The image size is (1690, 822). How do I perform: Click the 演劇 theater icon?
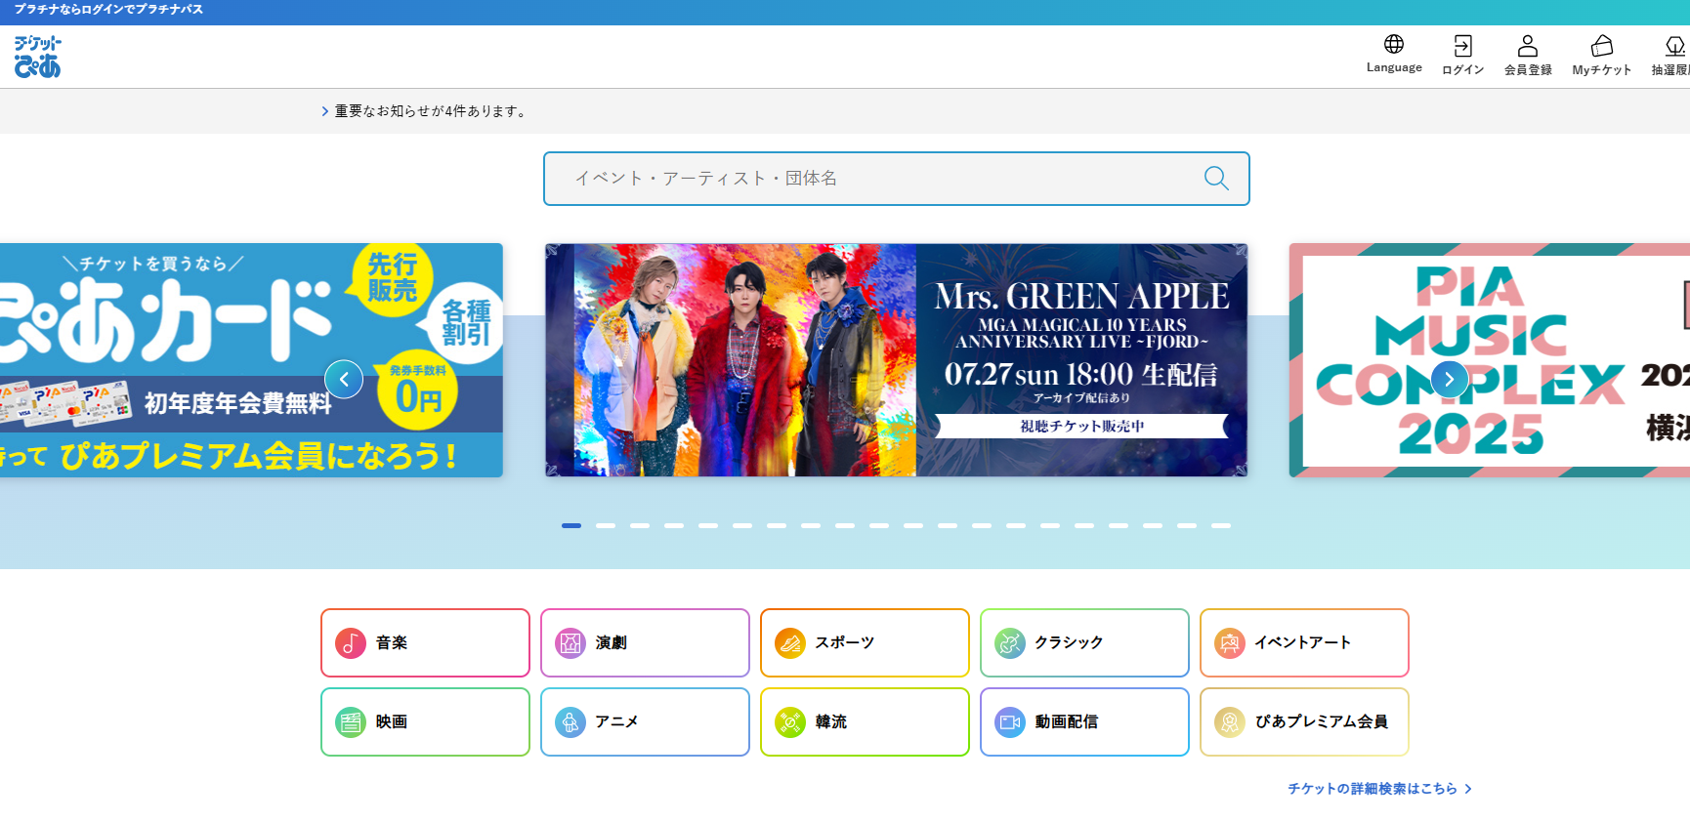[x=570, y=643]
